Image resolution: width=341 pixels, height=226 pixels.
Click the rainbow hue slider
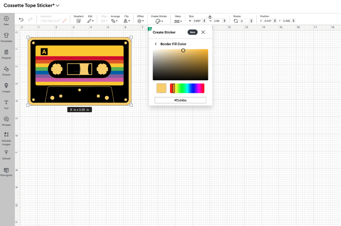tap(187, 88)
